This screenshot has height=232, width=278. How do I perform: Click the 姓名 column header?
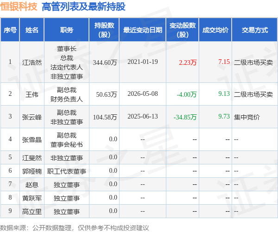(32, 30)
